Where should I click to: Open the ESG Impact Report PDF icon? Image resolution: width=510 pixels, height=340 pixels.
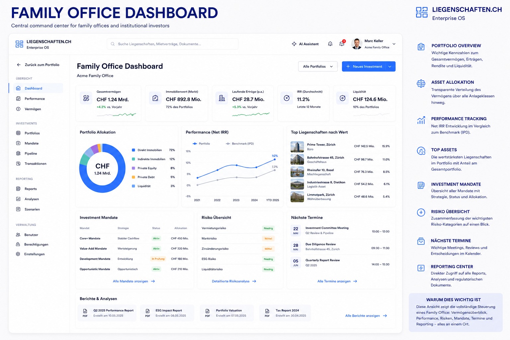click(x=148, y=313)
